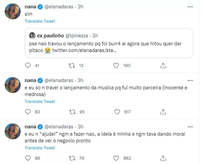Reply to the 'sim' tweet

click(x=28, y=66)
